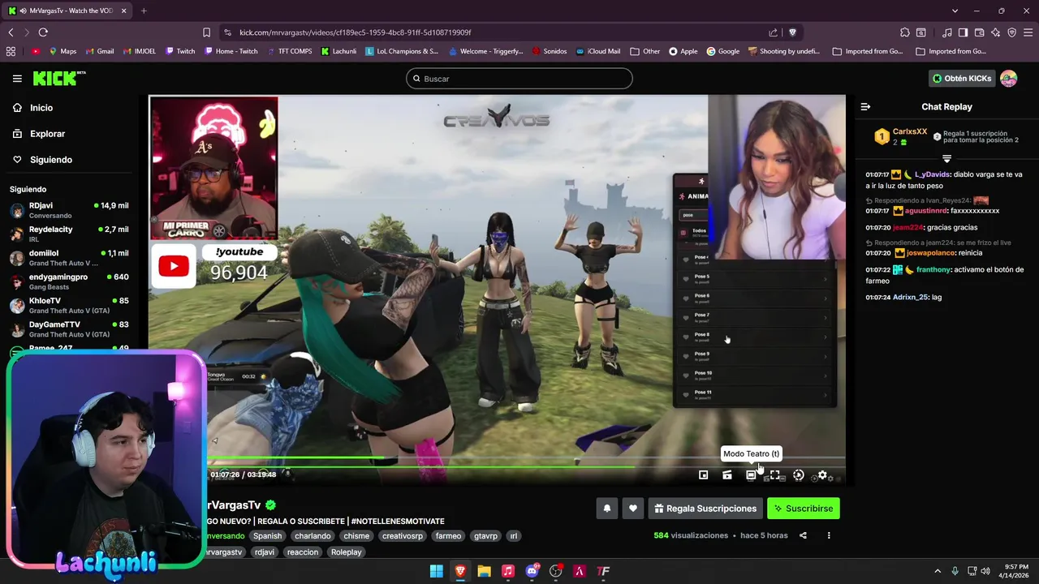1039x584 pixels.
Task: Click username franthony in chat
Action: [933, 269]
